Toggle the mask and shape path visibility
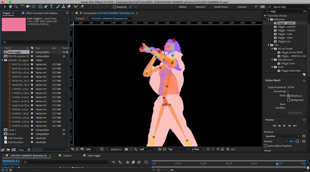This screenshot has height=172, width=310. point(107,149)
